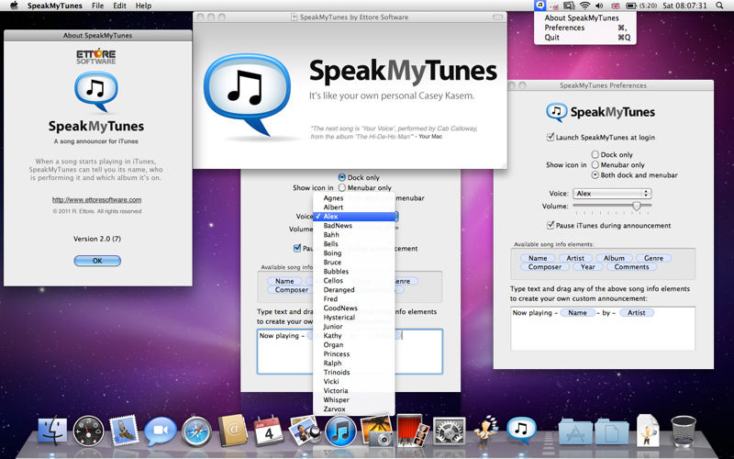The width and height of the screenshot is (734, 459).
Task: Open Address Book from the dock
Action: [x=233, y=430]
